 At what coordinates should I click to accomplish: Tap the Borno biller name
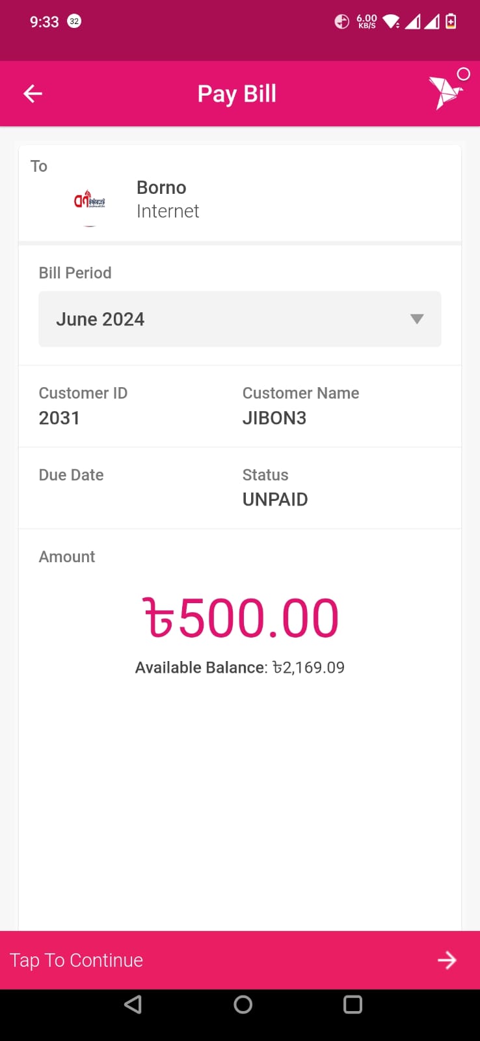[x=161, y=187]
